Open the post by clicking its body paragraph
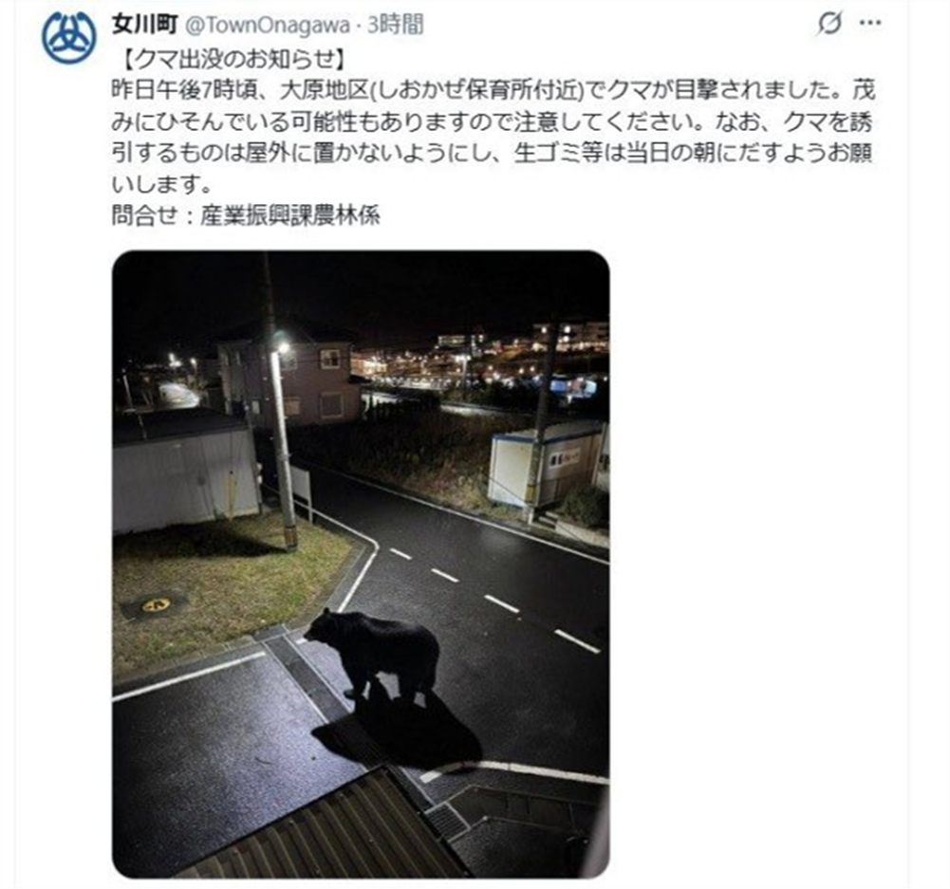The height and width of the screenshot is (889, 950). coord(494,138)
